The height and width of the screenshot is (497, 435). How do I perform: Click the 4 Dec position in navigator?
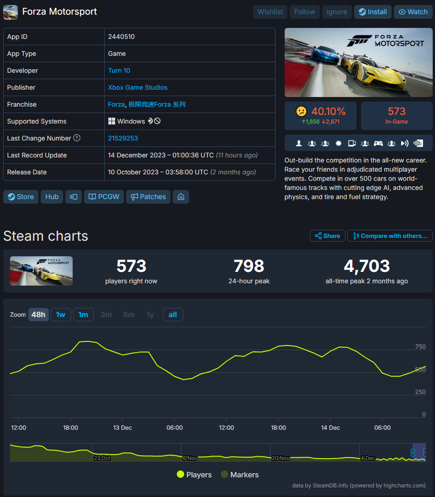pos(368,458)
